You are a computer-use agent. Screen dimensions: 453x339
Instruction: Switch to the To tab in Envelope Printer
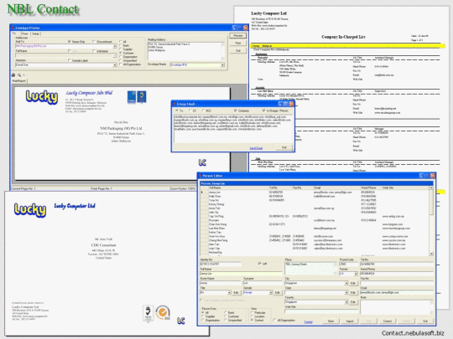pyautogui.click(x=14, y=33)
